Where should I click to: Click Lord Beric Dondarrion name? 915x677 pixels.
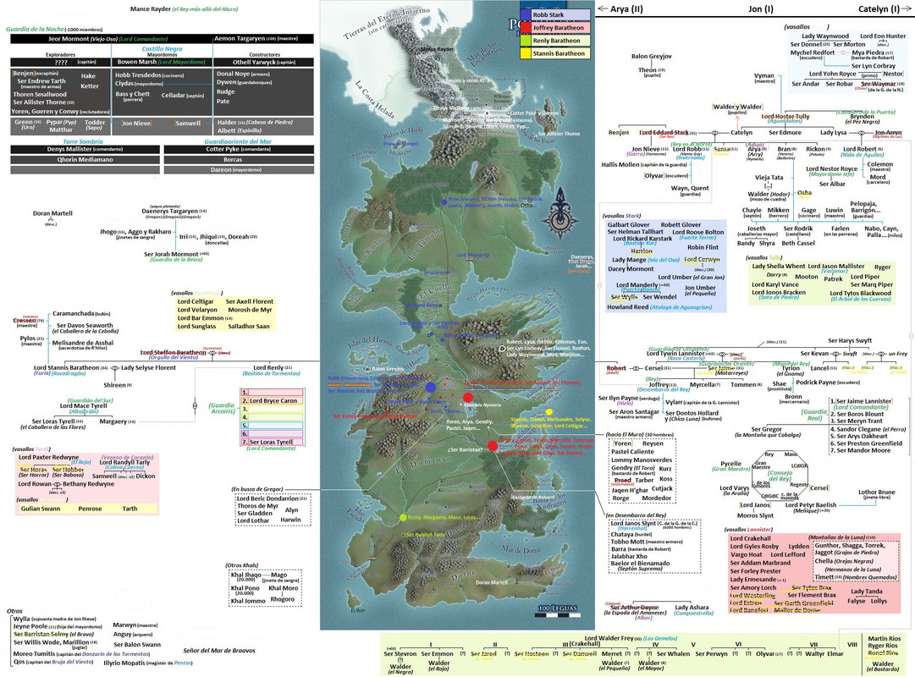(x=267, y=498)
